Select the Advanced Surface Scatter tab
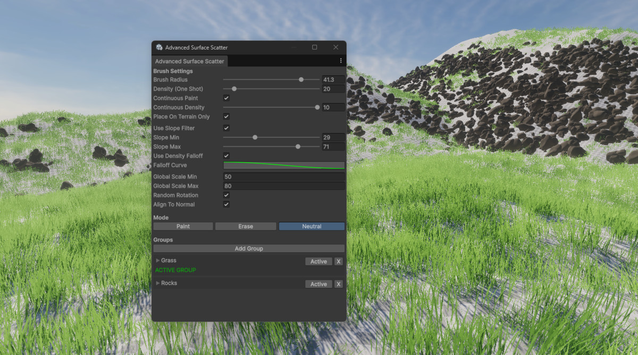The width and height of the screenshot is (638, 355). click(189, 61)
